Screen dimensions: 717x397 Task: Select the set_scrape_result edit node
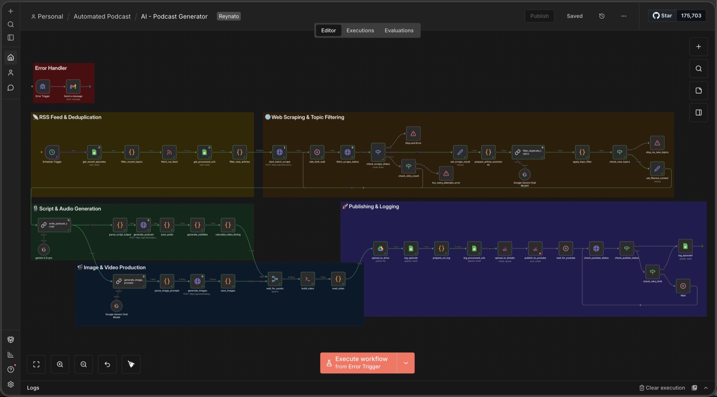click(x=460, y=152)
